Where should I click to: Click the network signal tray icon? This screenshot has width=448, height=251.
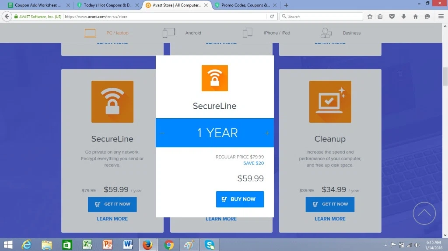point(409,245)
